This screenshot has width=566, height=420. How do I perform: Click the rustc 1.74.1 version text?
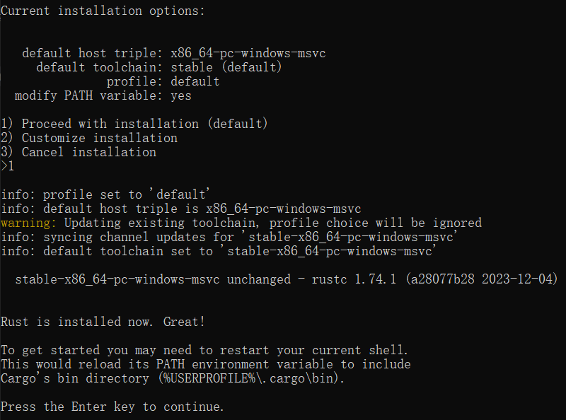(354, 279)
